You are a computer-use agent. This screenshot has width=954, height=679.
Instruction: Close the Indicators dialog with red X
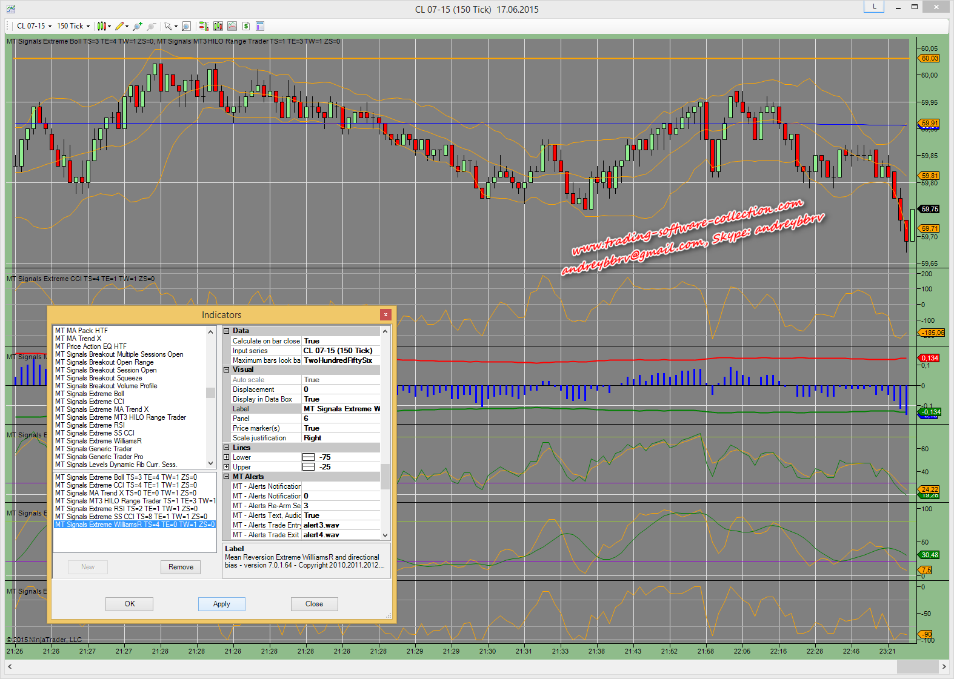[385, 314]
